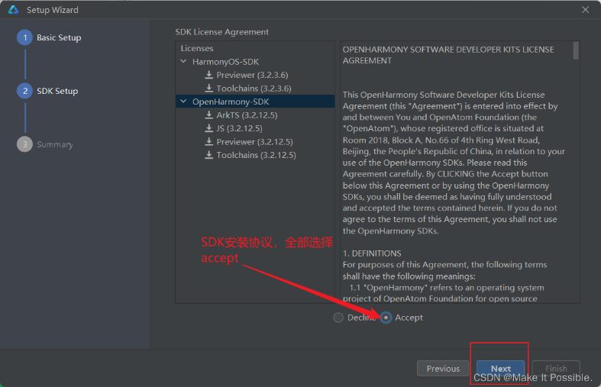Select the OpenHarmony-SDK license item
Screen dimensions: 601x387
[230, 102]
